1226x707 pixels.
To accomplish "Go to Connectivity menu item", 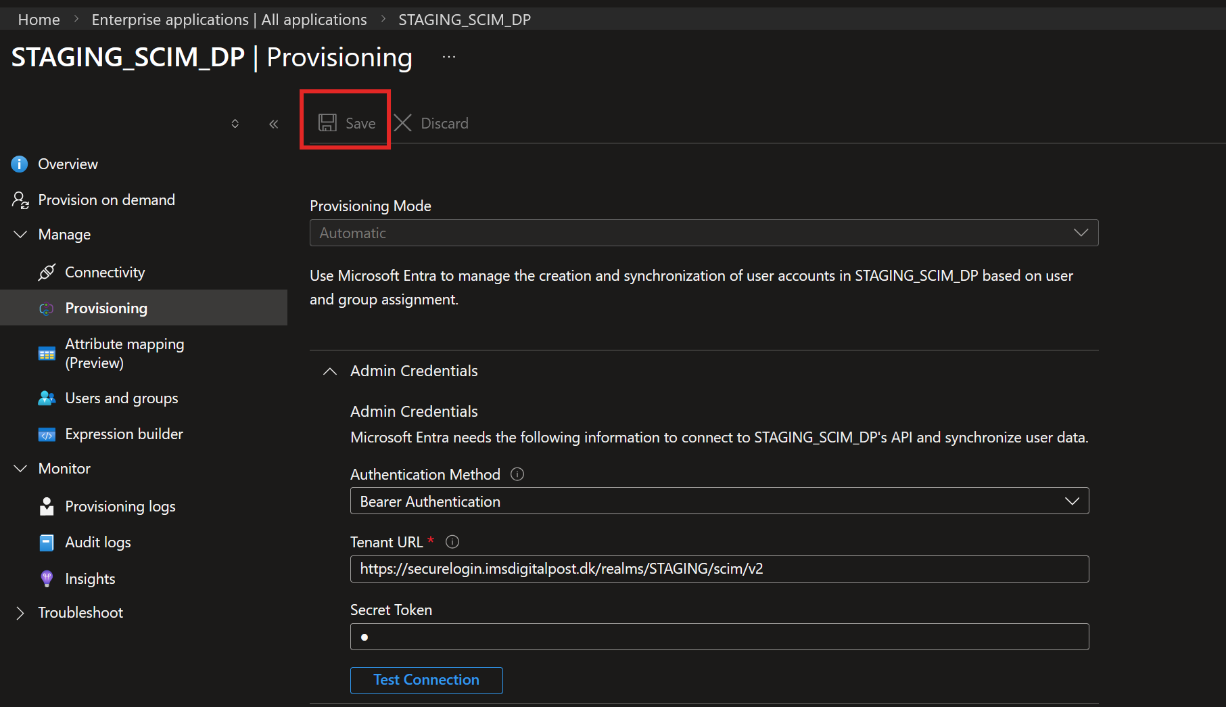I will point(105,272).
